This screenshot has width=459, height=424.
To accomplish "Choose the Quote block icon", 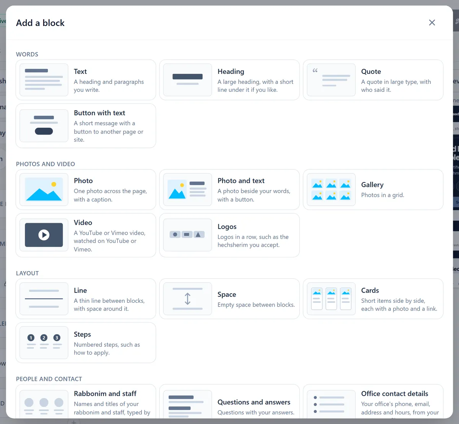I will [x=331, y=80].
